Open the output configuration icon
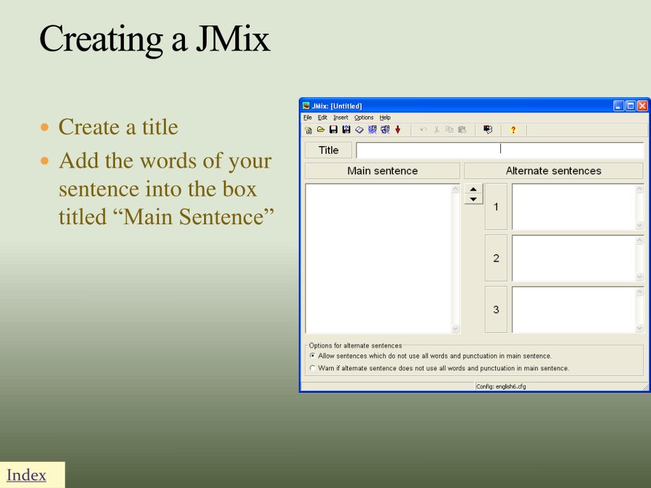The height and width of the screenshot is (488, 651). tap(488, 130)
